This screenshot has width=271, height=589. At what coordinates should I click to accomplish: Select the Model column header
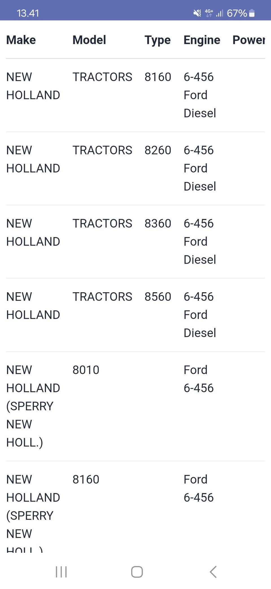89,40
